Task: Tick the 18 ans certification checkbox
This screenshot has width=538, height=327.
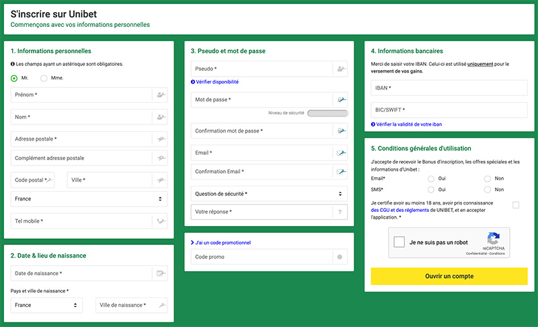Action: point(516,205)
